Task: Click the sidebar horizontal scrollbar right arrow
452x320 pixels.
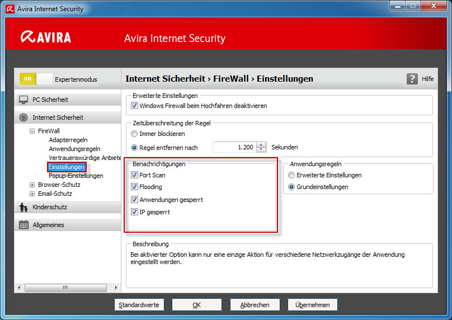Action: (116, 288)
